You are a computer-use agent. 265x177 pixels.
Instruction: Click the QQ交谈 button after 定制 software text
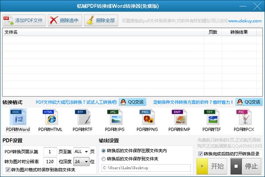[x=249, y=102]
